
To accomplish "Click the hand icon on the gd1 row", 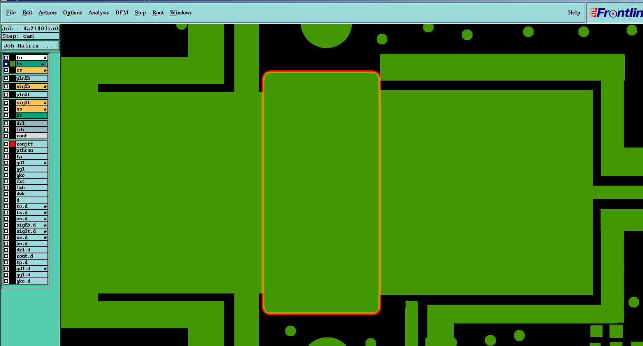I will (x=45, y=163).
